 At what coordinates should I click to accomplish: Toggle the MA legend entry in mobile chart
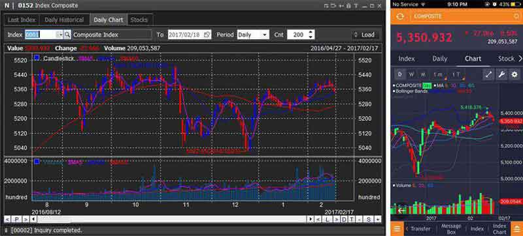438,85
